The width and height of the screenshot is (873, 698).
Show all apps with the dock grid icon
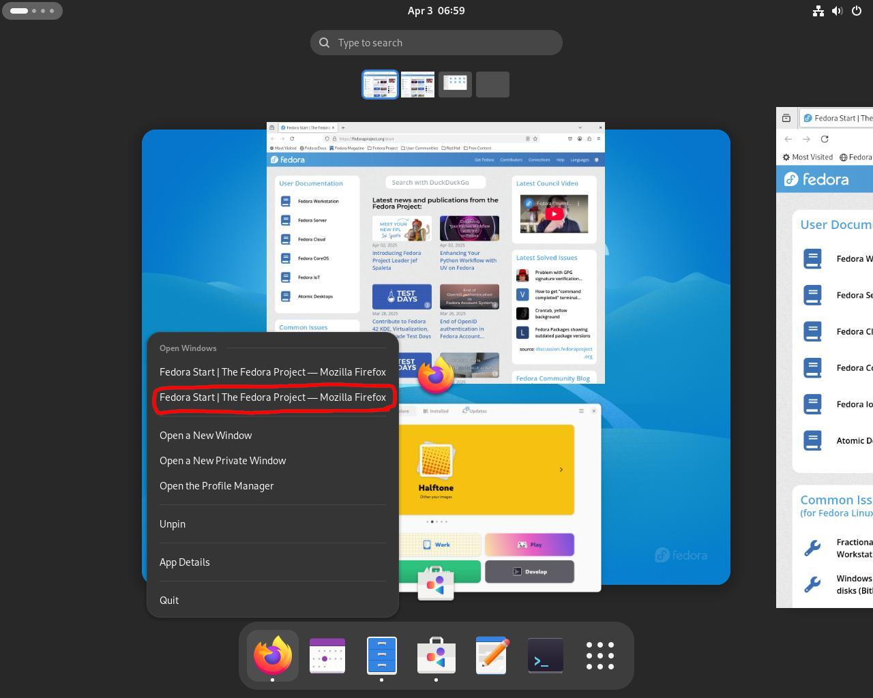pos(600,655)
